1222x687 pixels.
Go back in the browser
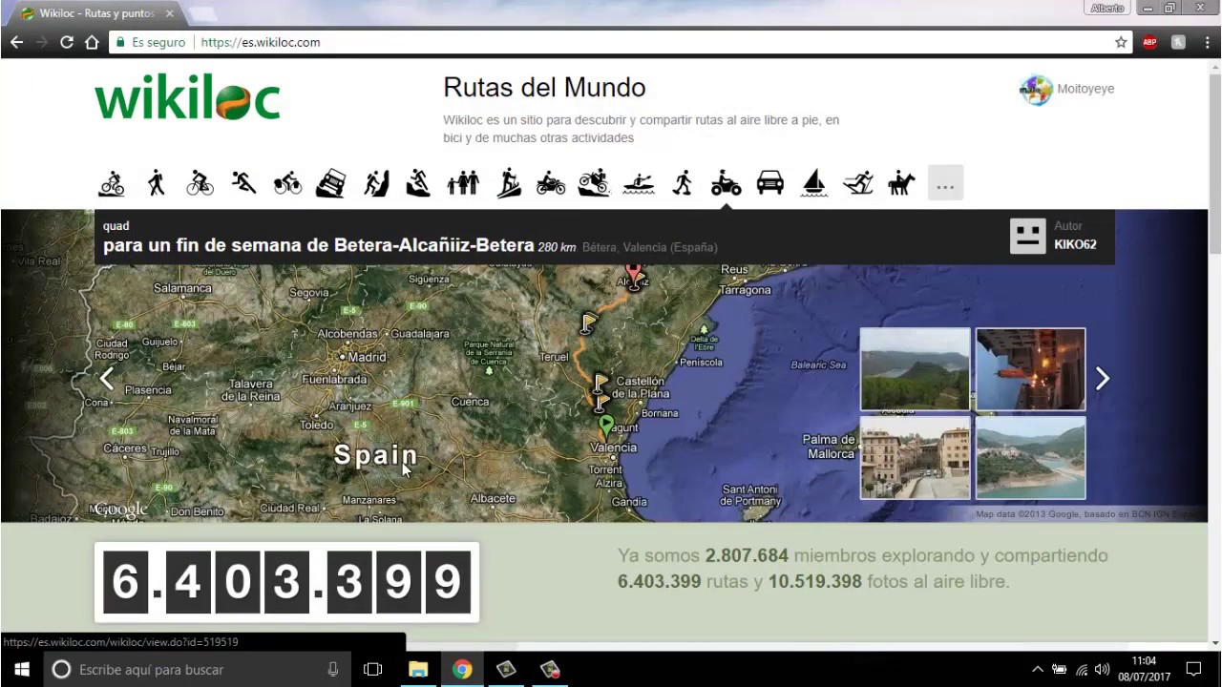tap(16, 42)
